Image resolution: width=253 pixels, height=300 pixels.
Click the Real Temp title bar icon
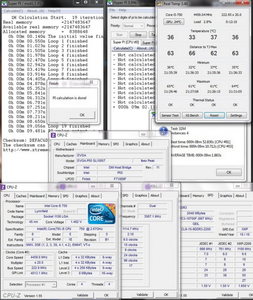[x=160, y=3]
